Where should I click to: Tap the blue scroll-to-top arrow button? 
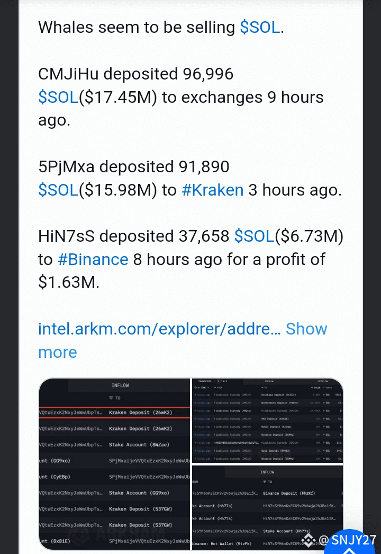(x=349, y=544)
